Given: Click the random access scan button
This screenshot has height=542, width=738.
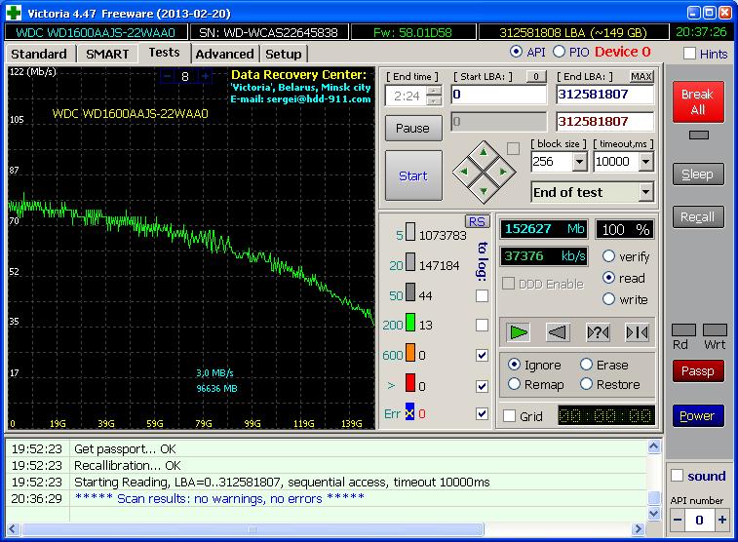Looking at the screenshot, I should point(598,332).
